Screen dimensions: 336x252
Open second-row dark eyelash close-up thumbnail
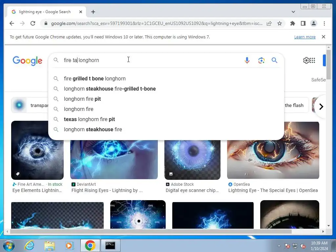tap(290, 215)
